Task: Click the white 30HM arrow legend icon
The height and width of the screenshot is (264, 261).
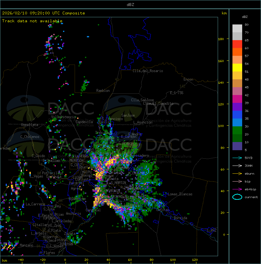Action: click(x=237, y=166)
